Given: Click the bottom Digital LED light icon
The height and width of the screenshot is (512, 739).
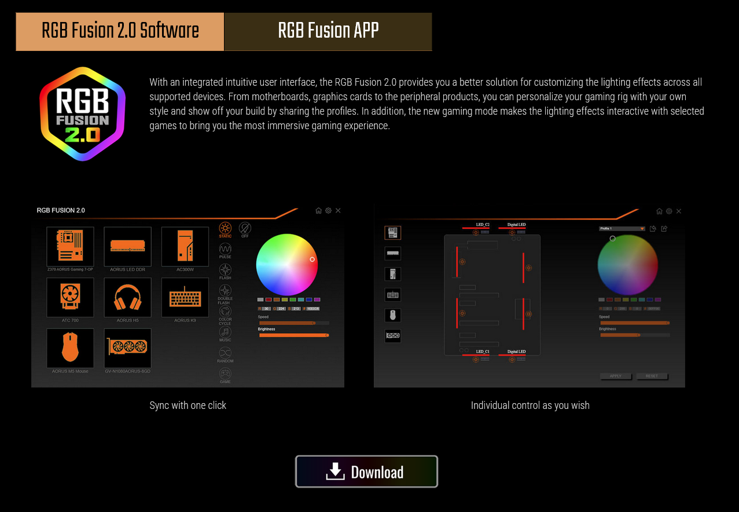Looking at the screenshot, I should tap(512, 359).
